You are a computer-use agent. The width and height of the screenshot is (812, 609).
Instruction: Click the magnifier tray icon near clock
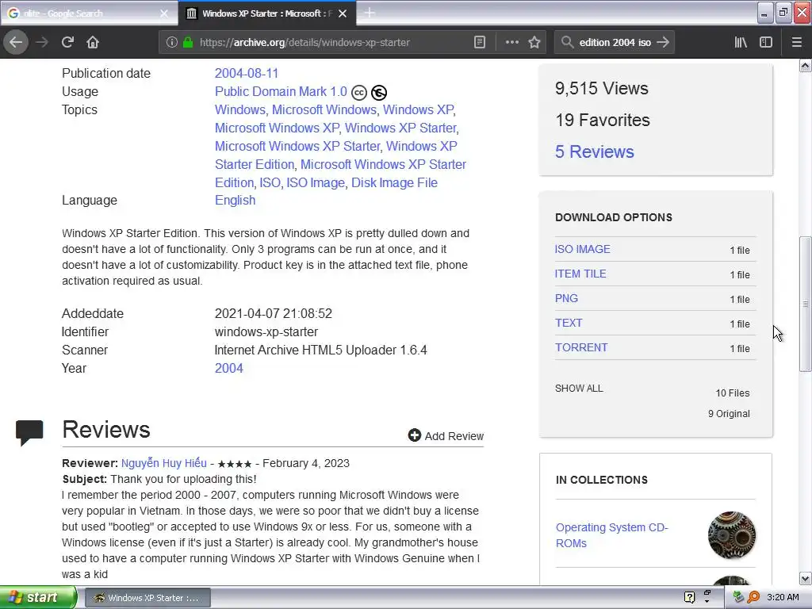point(753,597)
